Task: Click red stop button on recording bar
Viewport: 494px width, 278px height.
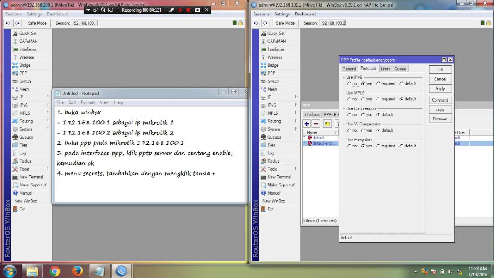Action: click(x=188, y=10)
